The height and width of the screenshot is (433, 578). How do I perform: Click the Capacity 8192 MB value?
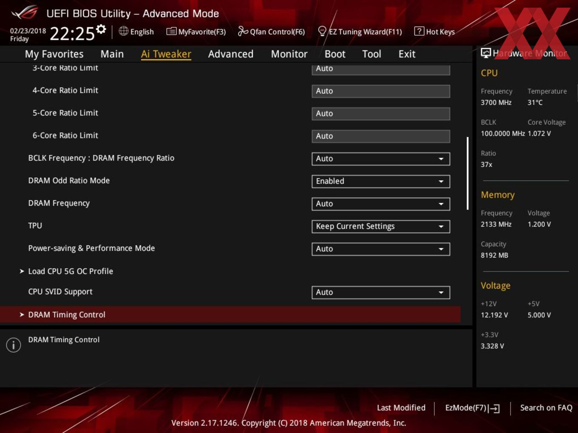[494, 255]
